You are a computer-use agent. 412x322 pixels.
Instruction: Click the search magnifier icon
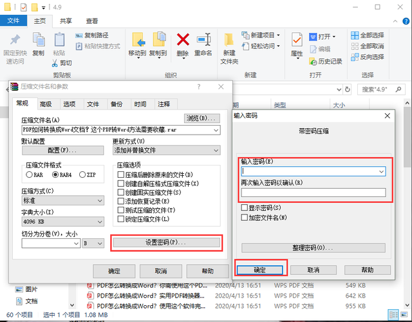[x=398, y=90]
